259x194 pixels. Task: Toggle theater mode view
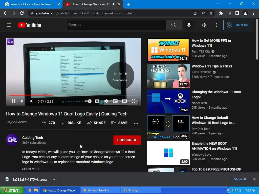(124, 101)
